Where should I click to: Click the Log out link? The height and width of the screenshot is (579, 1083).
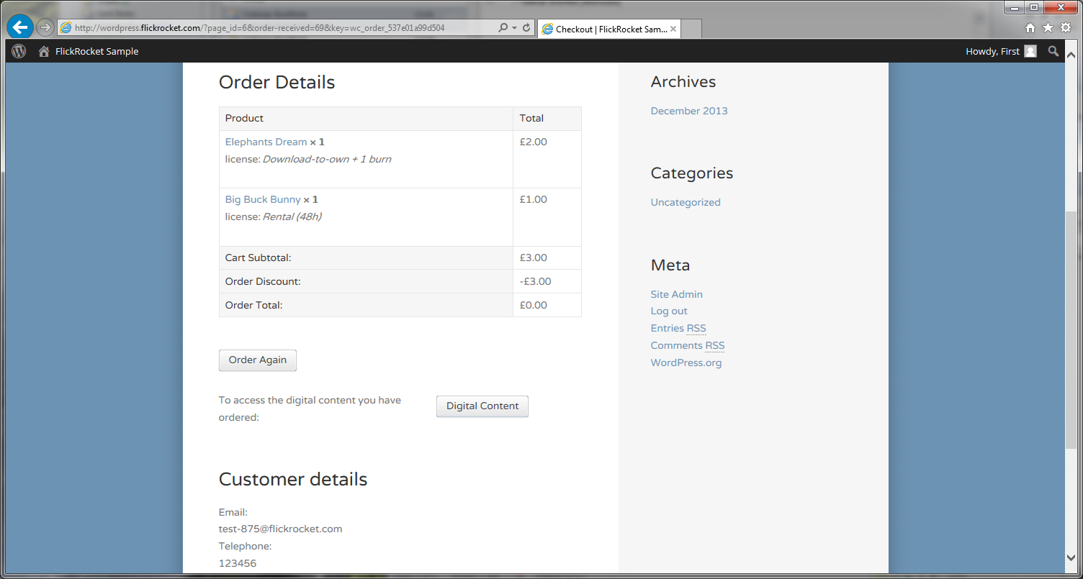(669, 311)
